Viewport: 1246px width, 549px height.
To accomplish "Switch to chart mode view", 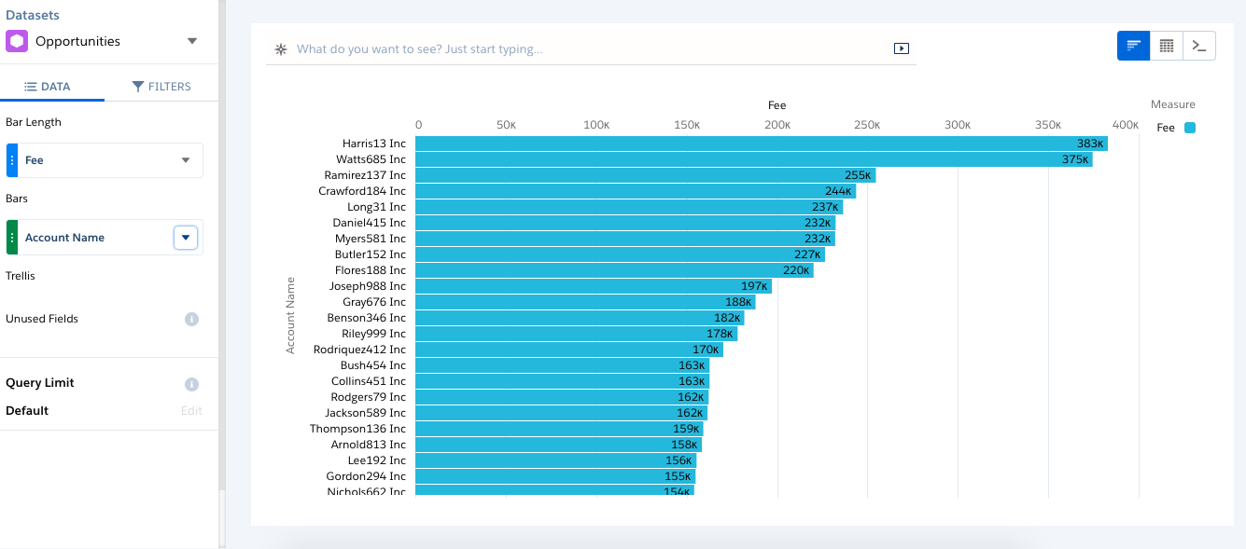I will [x=1134, y=46].
